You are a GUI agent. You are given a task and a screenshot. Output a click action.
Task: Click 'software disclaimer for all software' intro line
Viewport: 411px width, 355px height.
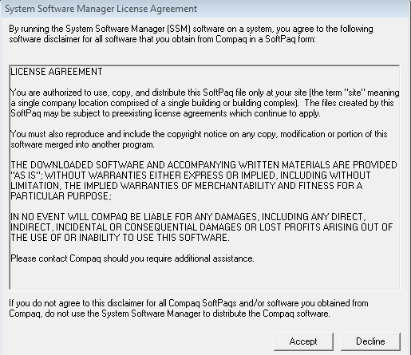click(x=162, y=39)
